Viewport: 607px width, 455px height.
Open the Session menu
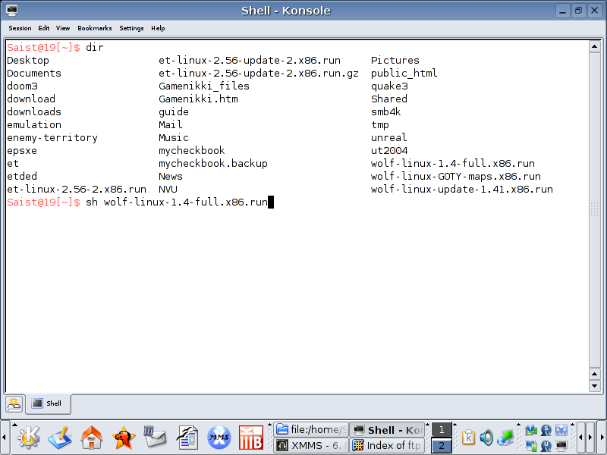(x=20, y=28)
